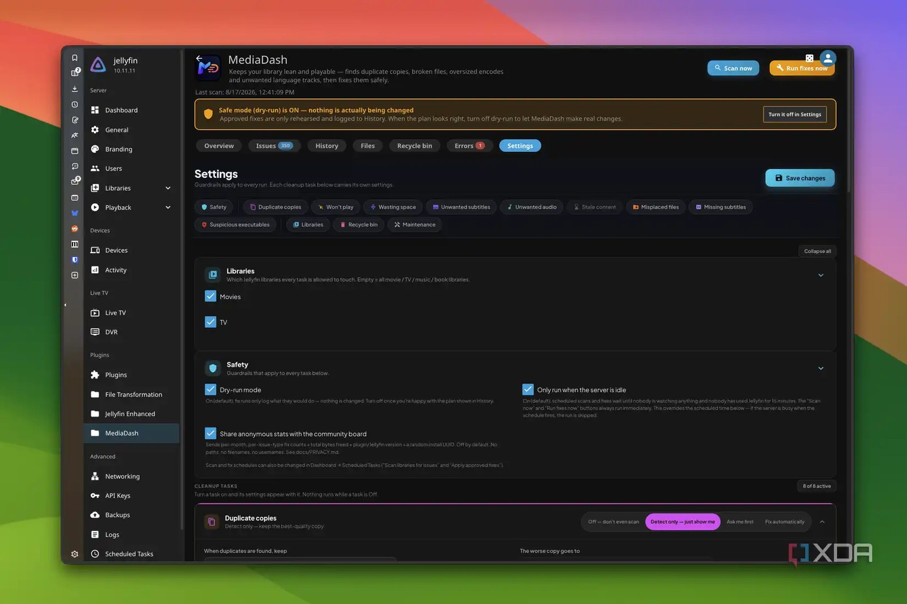Open the reading list icon with badge 2
Screen dimensions: 907x604
[x=75, y=73]
